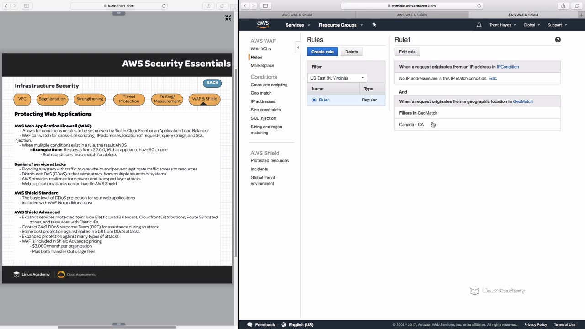Show tab overview in AWS console Safari window
The width and height of the screenshot is (585, 329).
577,6
